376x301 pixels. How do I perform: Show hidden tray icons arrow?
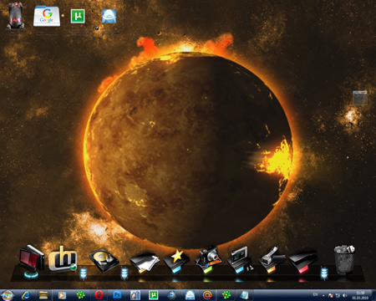tap(323, 295)
